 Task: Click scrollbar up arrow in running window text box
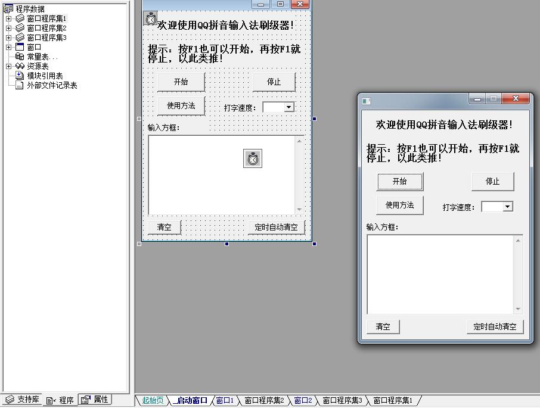click(518, 241)
